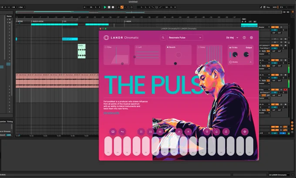The width and height of the screenshot is (296, 178).
Task: Select the six-square grid layout icon
Action: click(x=151, y=132)
